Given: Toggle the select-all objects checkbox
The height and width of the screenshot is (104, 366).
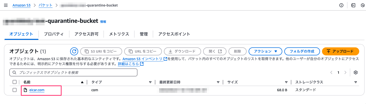Looking at the screenshot, I should pyautogui.click(x=15, y=82).
